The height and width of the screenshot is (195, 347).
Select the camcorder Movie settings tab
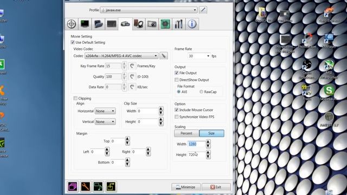(125, 24)
